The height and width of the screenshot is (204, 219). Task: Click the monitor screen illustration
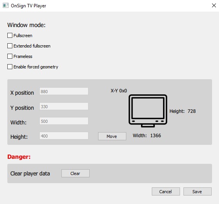(x=148, y=111)
